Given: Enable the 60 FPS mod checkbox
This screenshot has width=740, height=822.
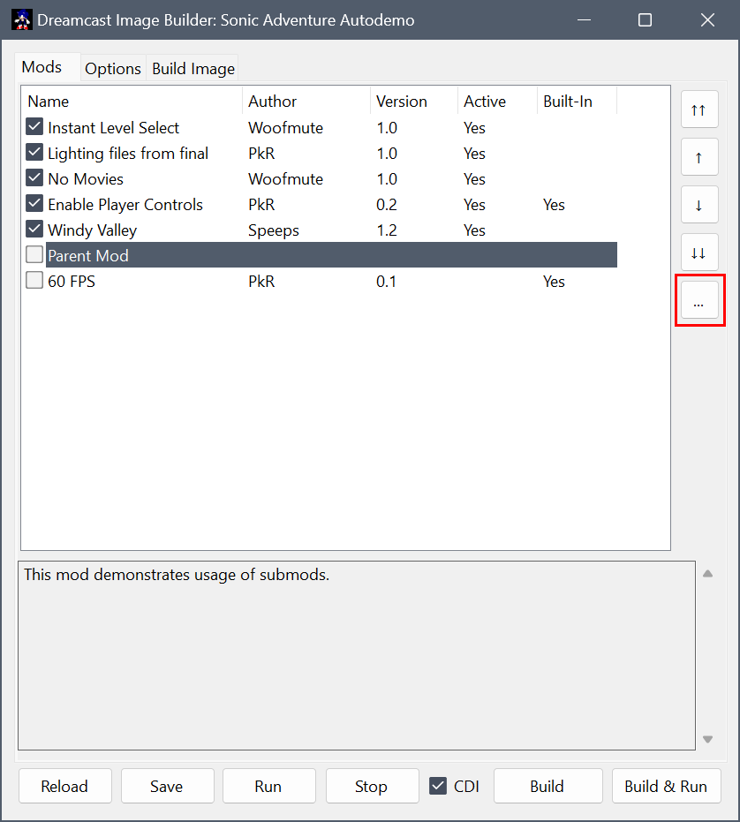Looking at the screenshot, I should pos(34,281).
